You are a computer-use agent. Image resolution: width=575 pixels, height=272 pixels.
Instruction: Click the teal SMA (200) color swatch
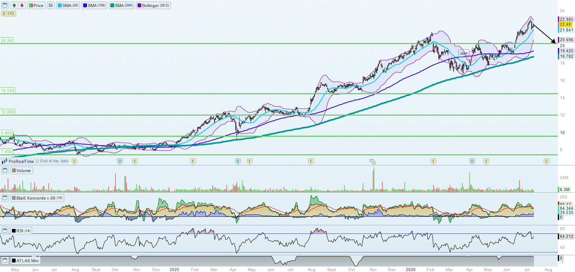point(112,5)
